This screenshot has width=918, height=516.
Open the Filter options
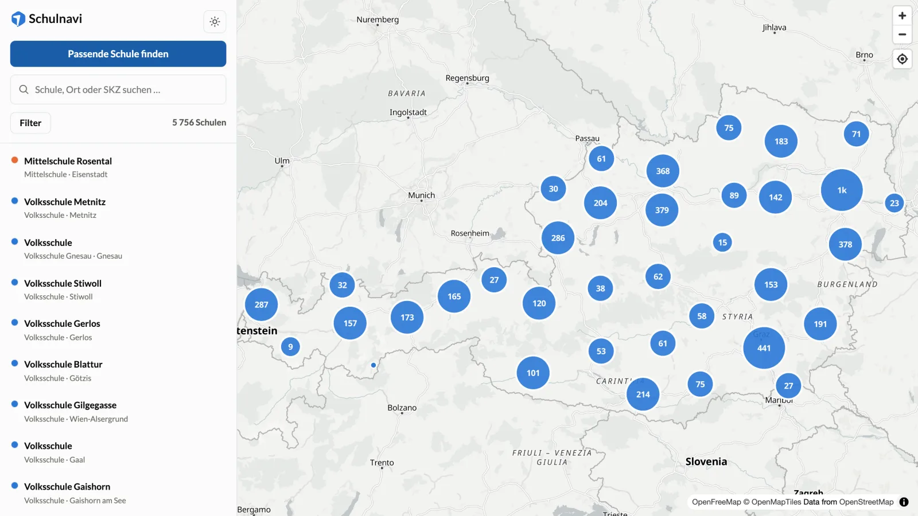30,123
